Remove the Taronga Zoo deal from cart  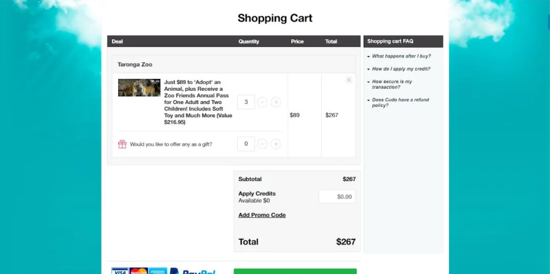[348, 80]
